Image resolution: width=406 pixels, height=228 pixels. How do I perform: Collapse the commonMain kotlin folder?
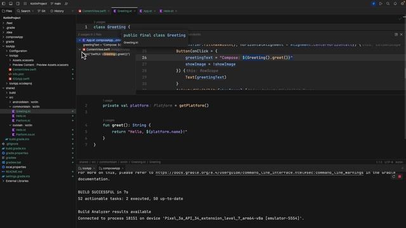pyautogui.click(x=10, y=107)
